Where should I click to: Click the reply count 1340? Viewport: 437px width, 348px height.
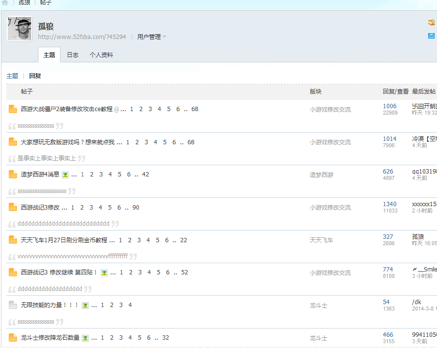[390, 204]
